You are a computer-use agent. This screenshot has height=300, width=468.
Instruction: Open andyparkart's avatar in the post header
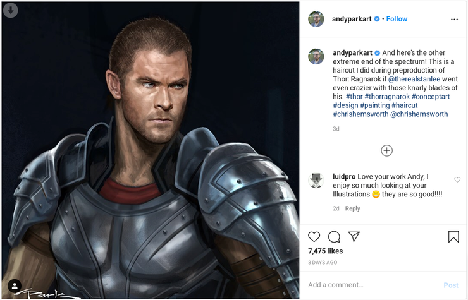316,19
